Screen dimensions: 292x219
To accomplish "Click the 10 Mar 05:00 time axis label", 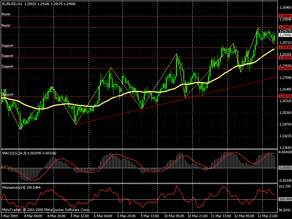I will pyautogui.click(x=173, y=216).
